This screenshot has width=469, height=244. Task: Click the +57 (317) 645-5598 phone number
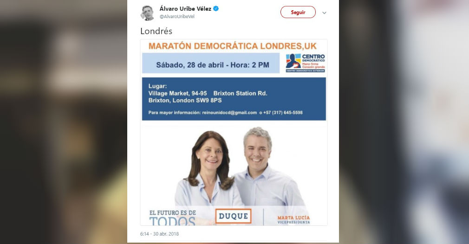pos(283,113)
